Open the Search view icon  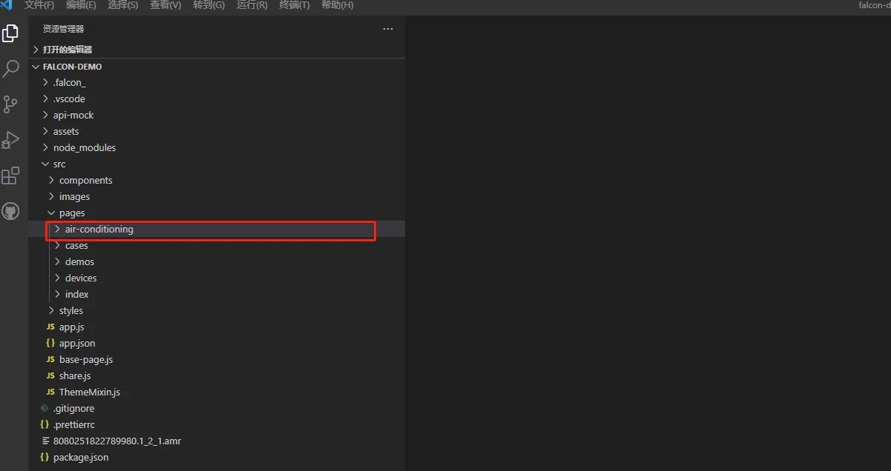click(x=10, y=69)
